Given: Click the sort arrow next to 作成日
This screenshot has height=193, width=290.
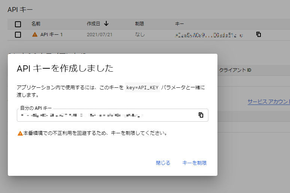Looking at the screenshot, I should click(x=106, y=24).
